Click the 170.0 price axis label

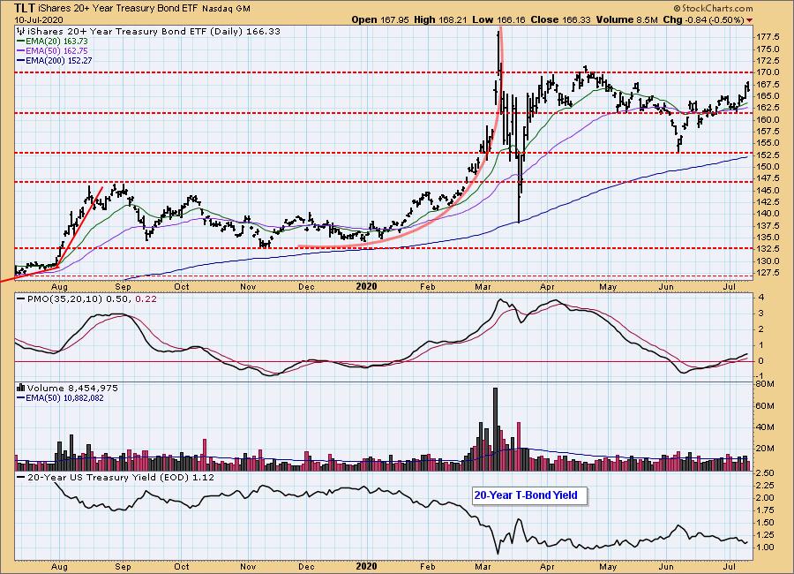(x=768, y=72)
